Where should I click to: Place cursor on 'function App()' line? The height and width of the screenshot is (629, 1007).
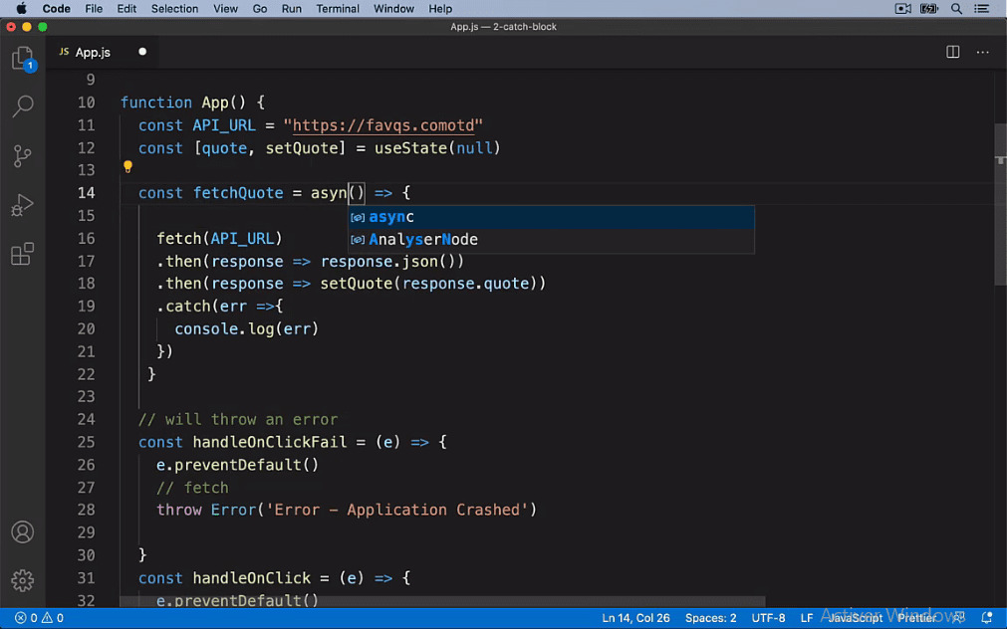point(192,103)
